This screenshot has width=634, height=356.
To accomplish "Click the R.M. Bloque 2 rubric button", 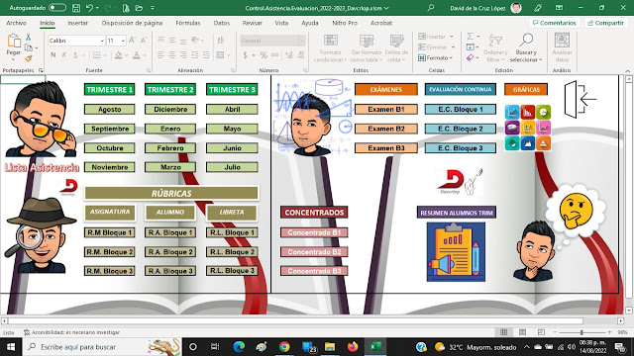I will (110, 252).
